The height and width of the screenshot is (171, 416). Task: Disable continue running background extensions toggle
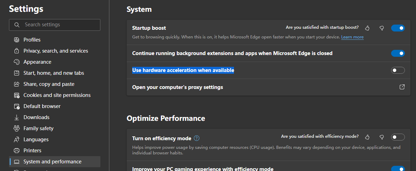tap(398, 53)
